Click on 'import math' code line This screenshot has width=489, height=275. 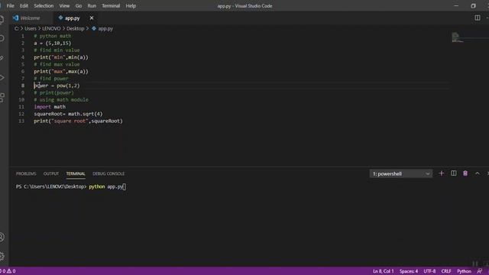point(50,107)
